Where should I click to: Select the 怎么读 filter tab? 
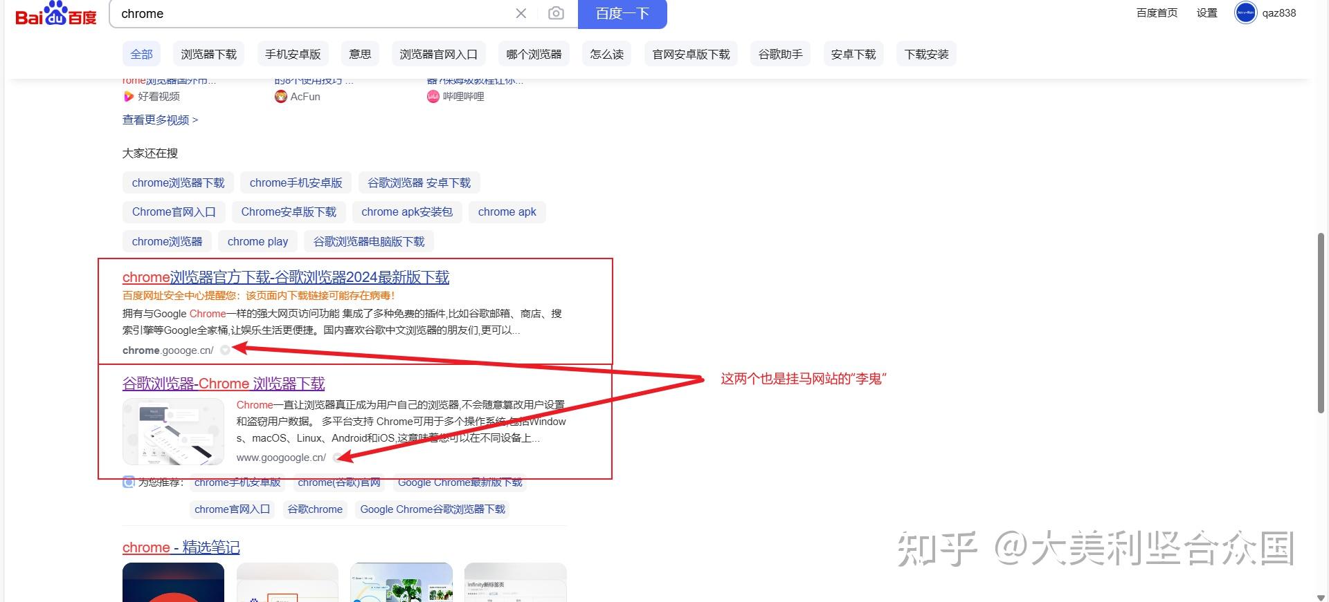point(607,54)
